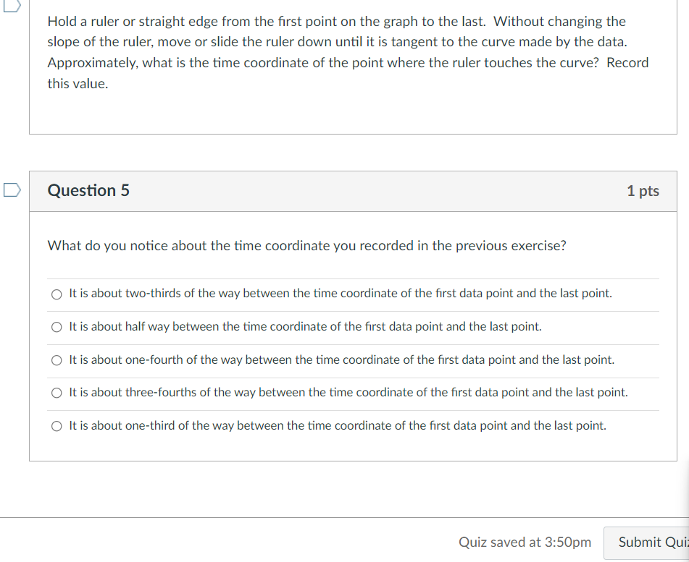Choose the "one-fourth of the way" option
Image resolution: width=689 pixels, height=562 pixels.
[x=57, y=360]
